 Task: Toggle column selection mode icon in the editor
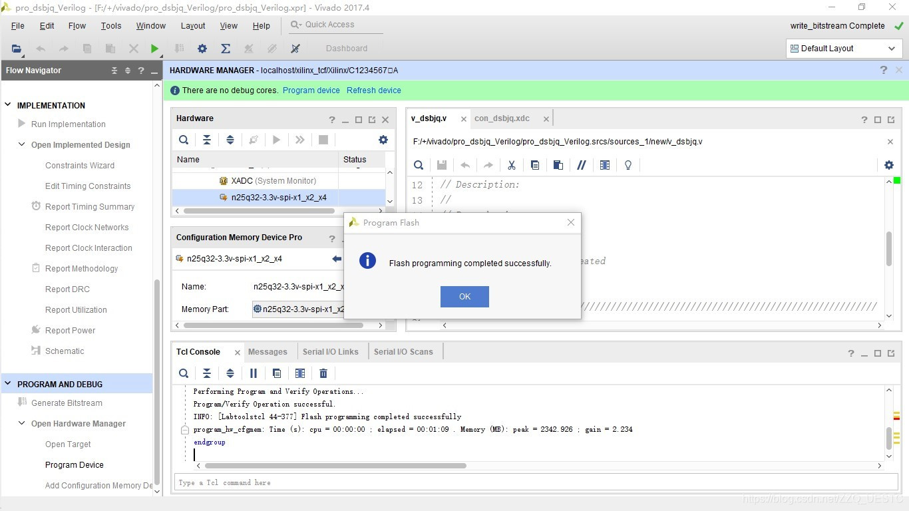[605, 165]
